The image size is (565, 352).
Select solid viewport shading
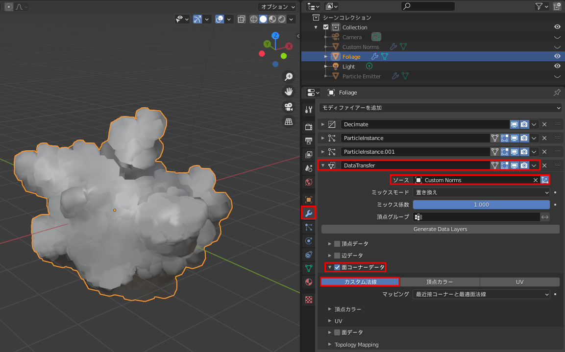[x=263, y=19]
